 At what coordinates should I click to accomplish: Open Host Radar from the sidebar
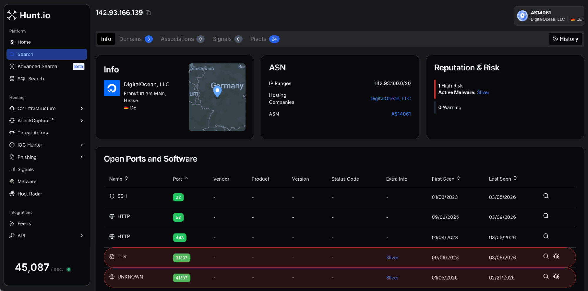(30, 194)
